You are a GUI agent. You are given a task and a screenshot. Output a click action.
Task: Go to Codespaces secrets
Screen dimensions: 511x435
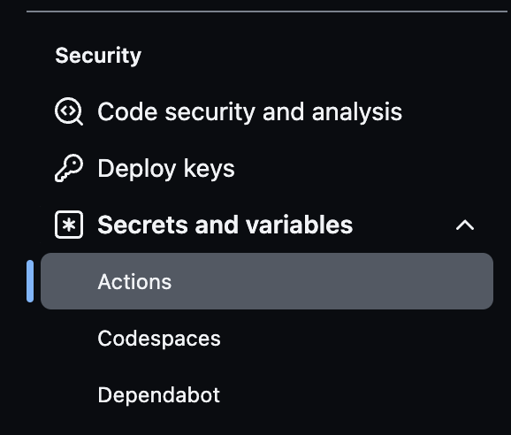pyautogui.click(x=267, y=338)
